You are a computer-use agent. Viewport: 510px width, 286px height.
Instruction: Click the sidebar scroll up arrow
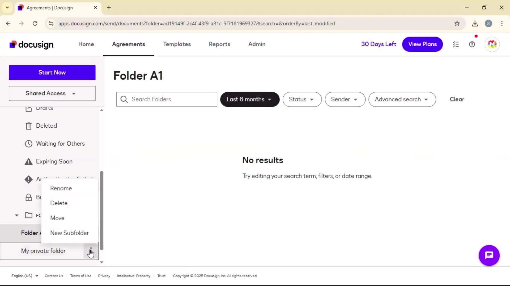[101, 110]
